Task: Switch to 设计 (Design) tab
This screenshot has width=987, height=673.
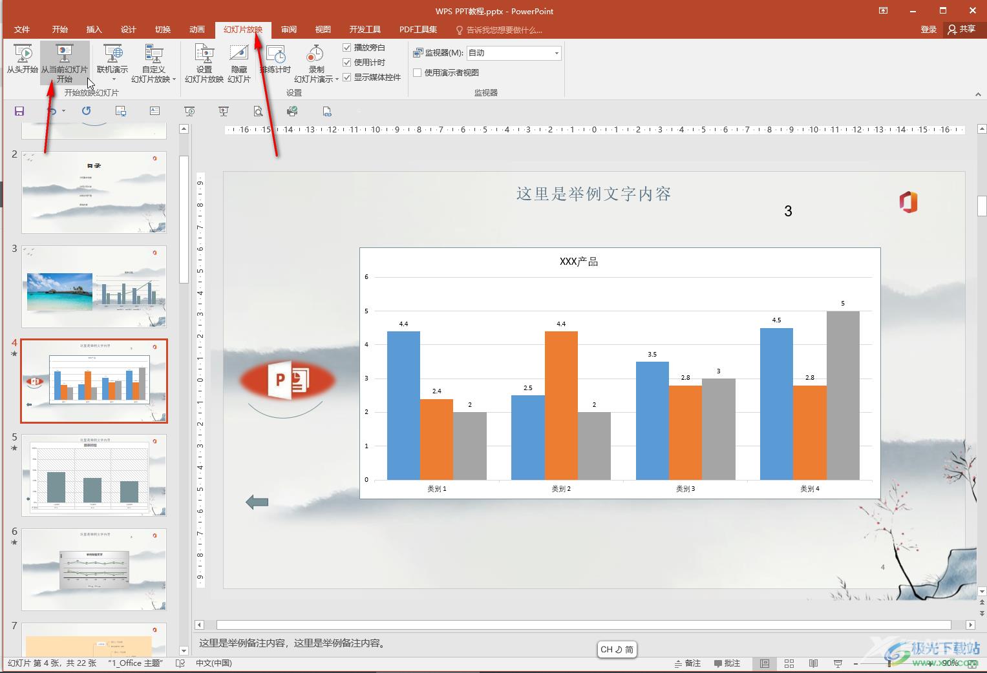Action: point(129,30)
